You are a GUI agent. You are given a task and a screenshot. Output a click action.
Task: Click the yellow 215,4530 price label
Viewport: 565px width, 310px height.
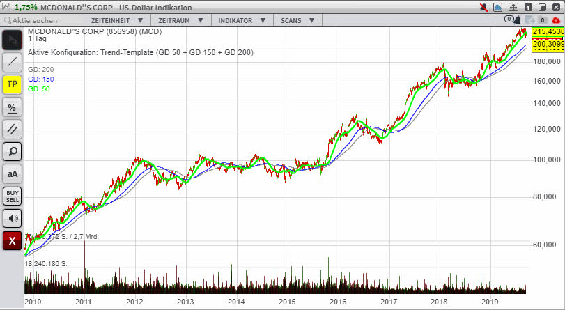click(x=548, y=32)
